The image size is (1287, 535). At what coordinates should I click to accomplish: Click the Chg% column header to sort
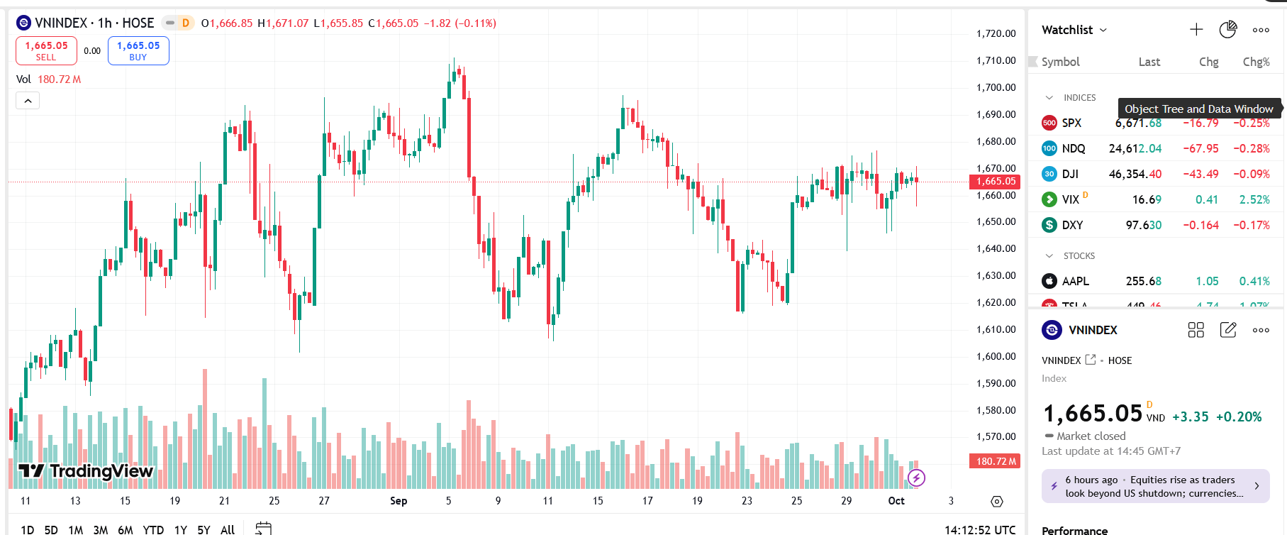click(1256, 62)
